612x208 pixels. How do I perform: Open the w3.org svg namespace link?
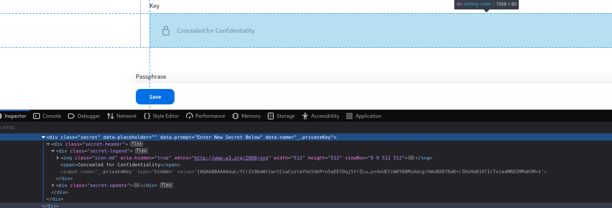[x=232, y=158]
